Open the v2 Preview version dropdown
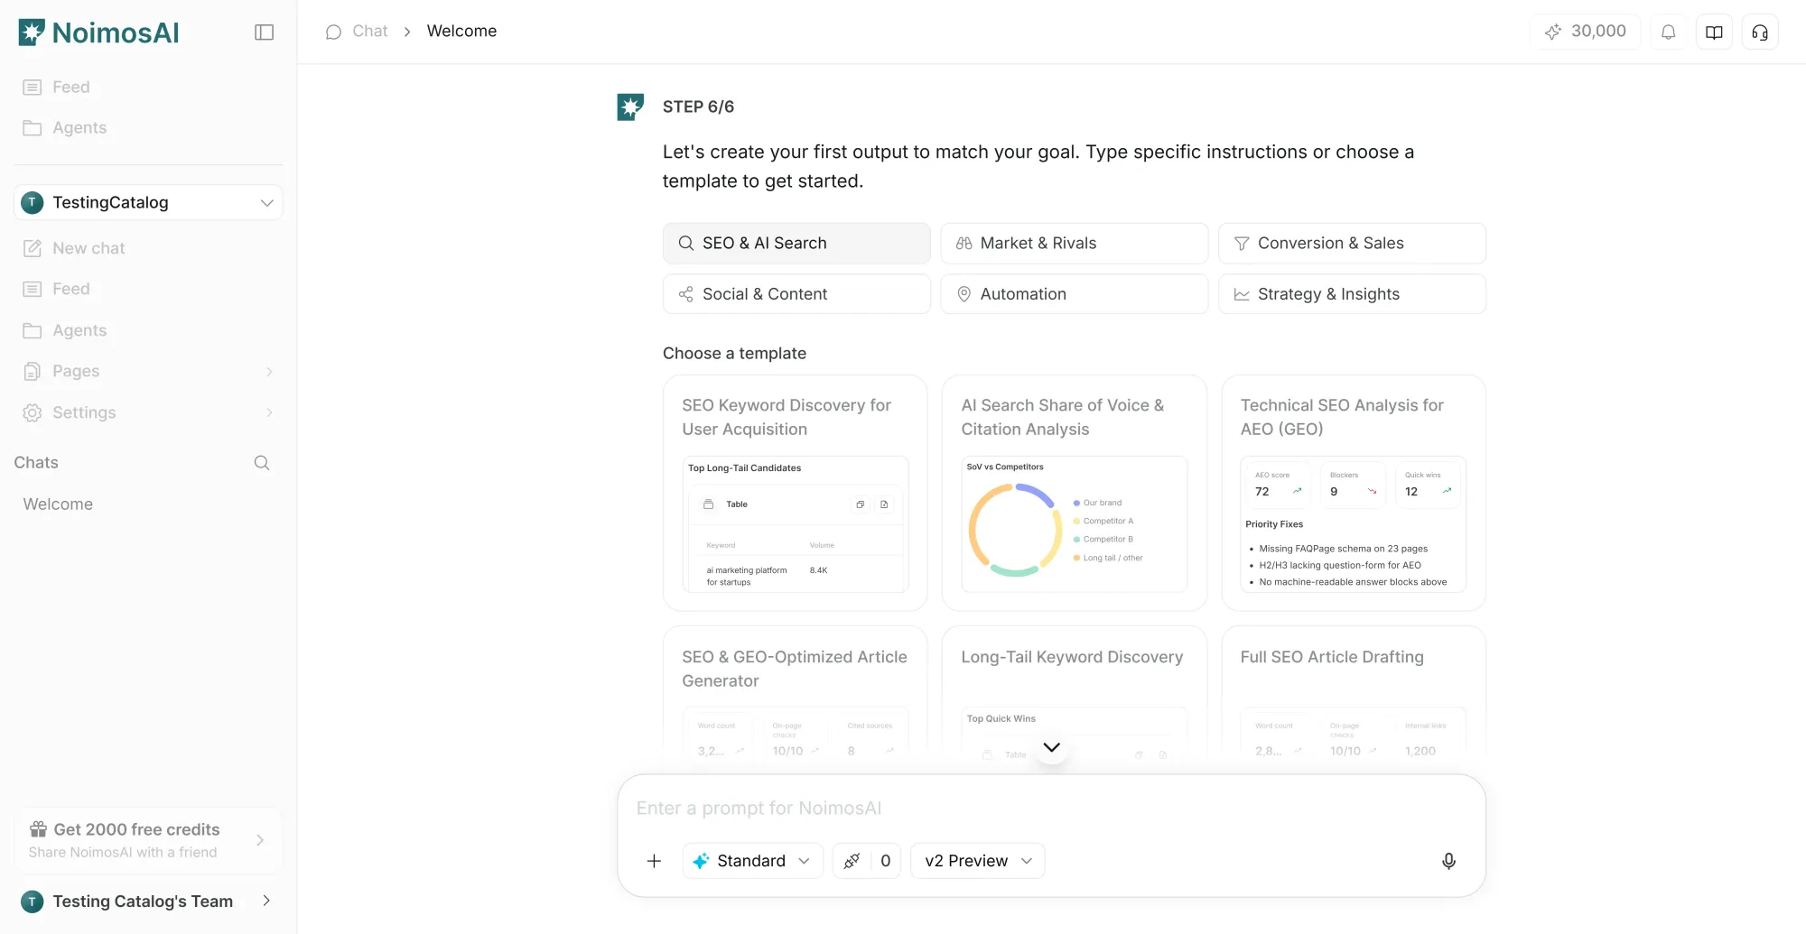Viewport: 1806px width, 934px height. 978,861
